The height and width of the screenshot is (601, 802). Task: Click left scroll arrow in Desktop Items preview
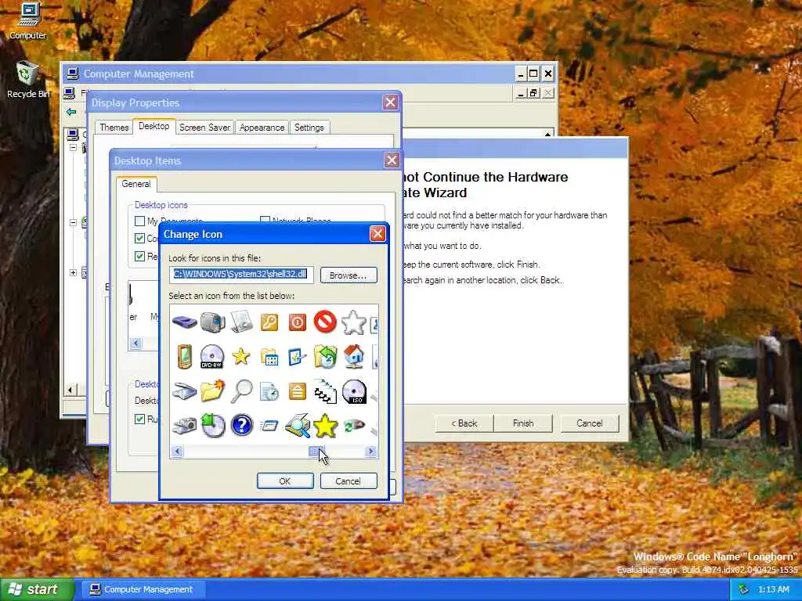click(135, 344)
